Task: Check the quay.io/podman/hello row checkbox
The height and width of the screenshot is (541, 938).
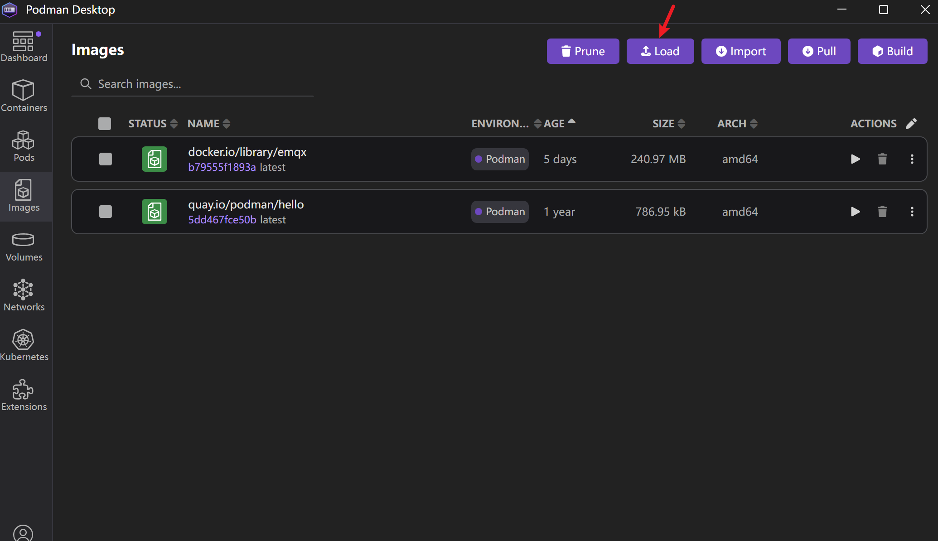Action: click(106, 212)
